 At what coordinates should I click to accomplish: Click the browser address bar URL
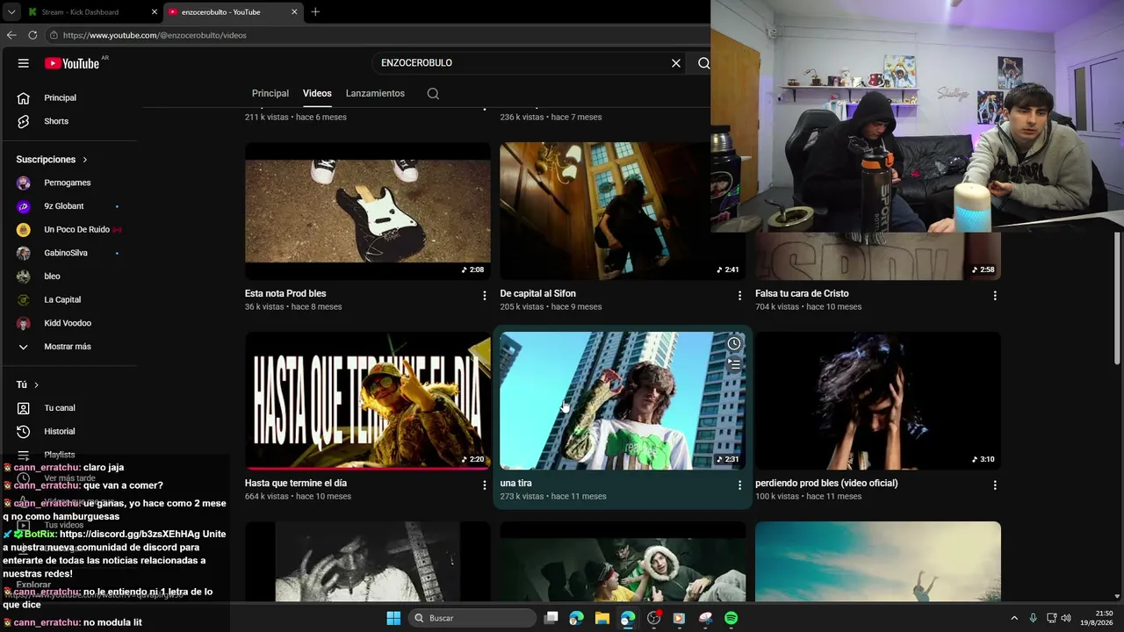click(155, 35)
